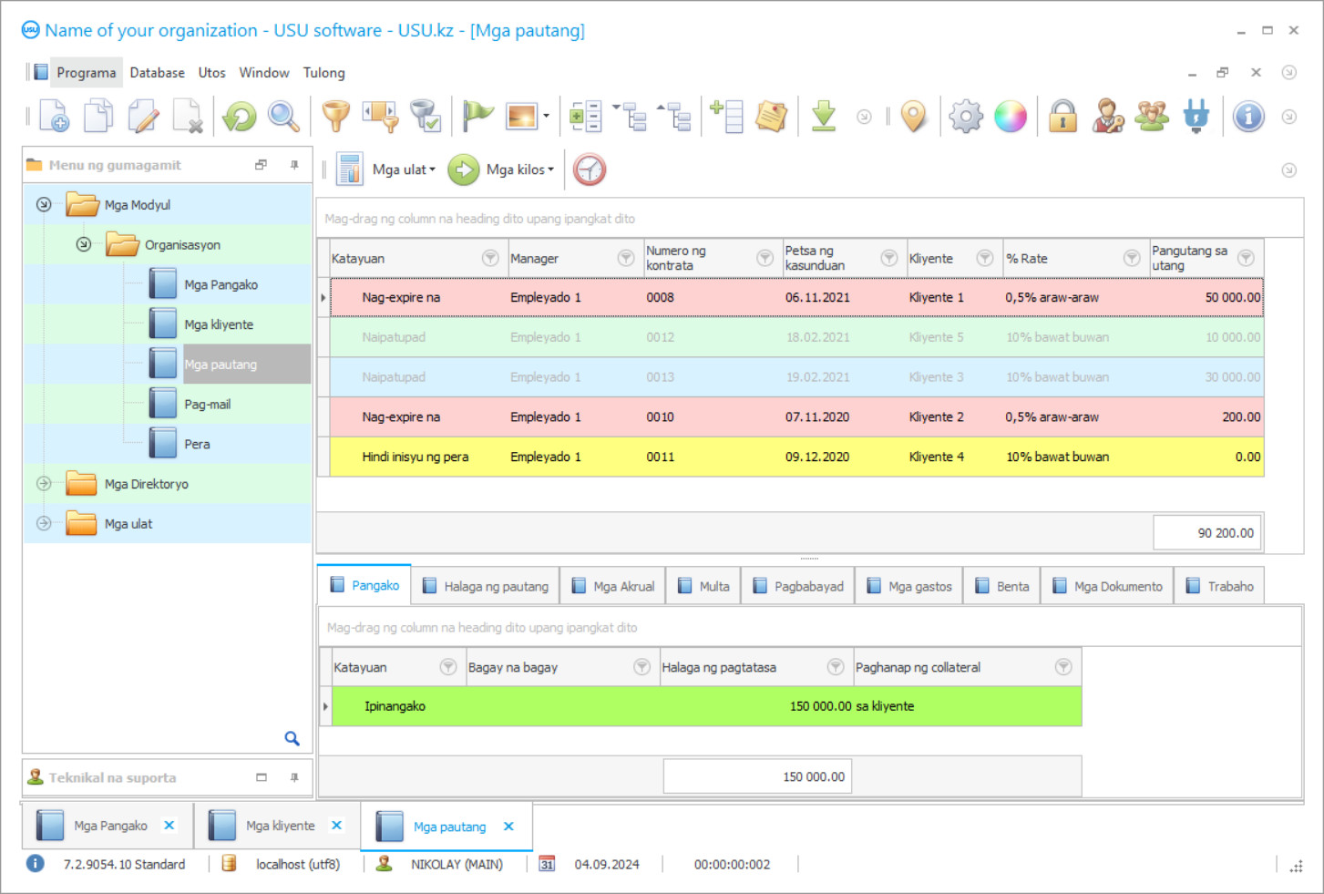Open filter for Bagay na bagay column
1324x894 pixels.
point(642,667)
